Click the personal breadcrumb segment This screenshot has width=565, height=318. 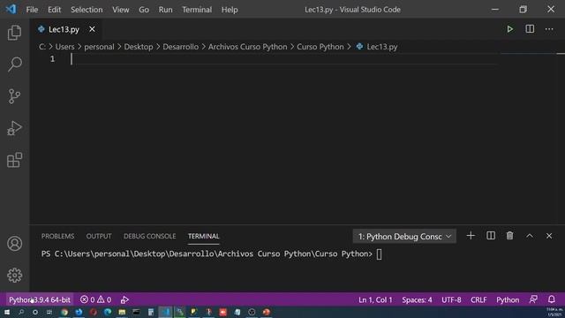click(x=99, y=47)
